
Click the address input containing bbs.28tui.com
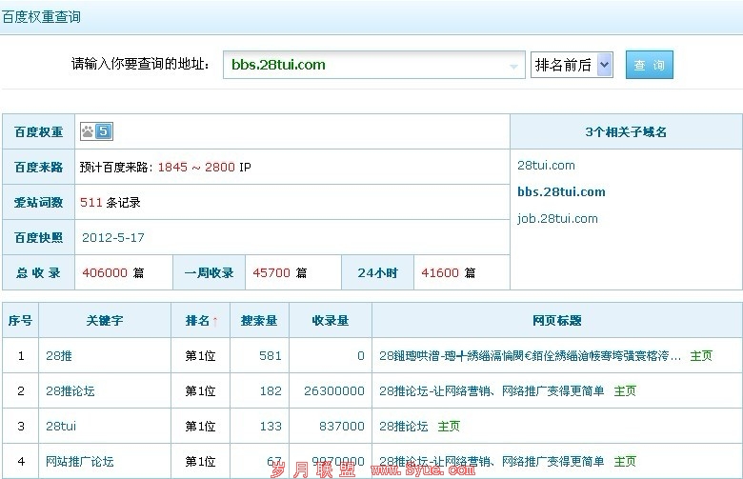click(x=373, y=65)
